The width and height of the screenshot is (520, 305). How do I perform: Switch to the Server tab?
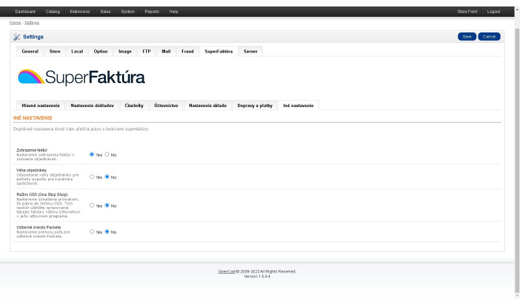[250, 51]
